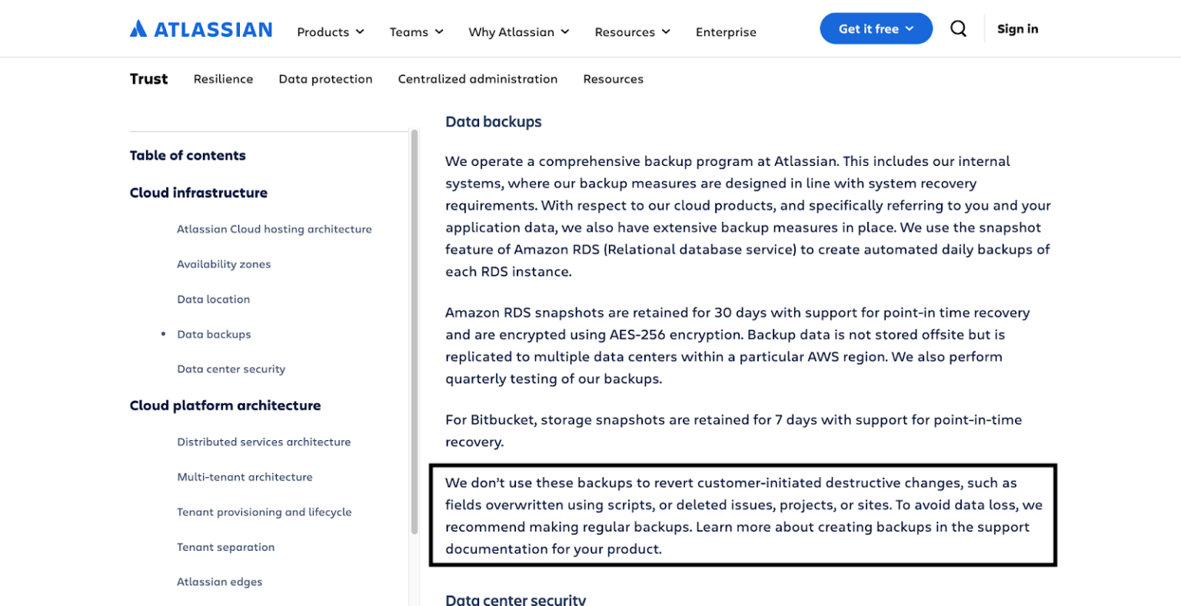Click Multi-tenant architecture in the sidebar
The width and height of the screenshot is (1181, 606).
[x=245, y=476]
